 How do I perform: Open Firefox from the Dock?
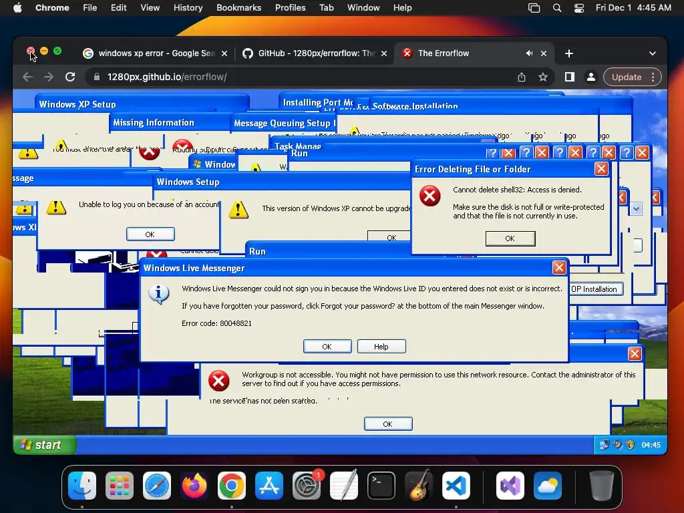(x=194, y=486)
